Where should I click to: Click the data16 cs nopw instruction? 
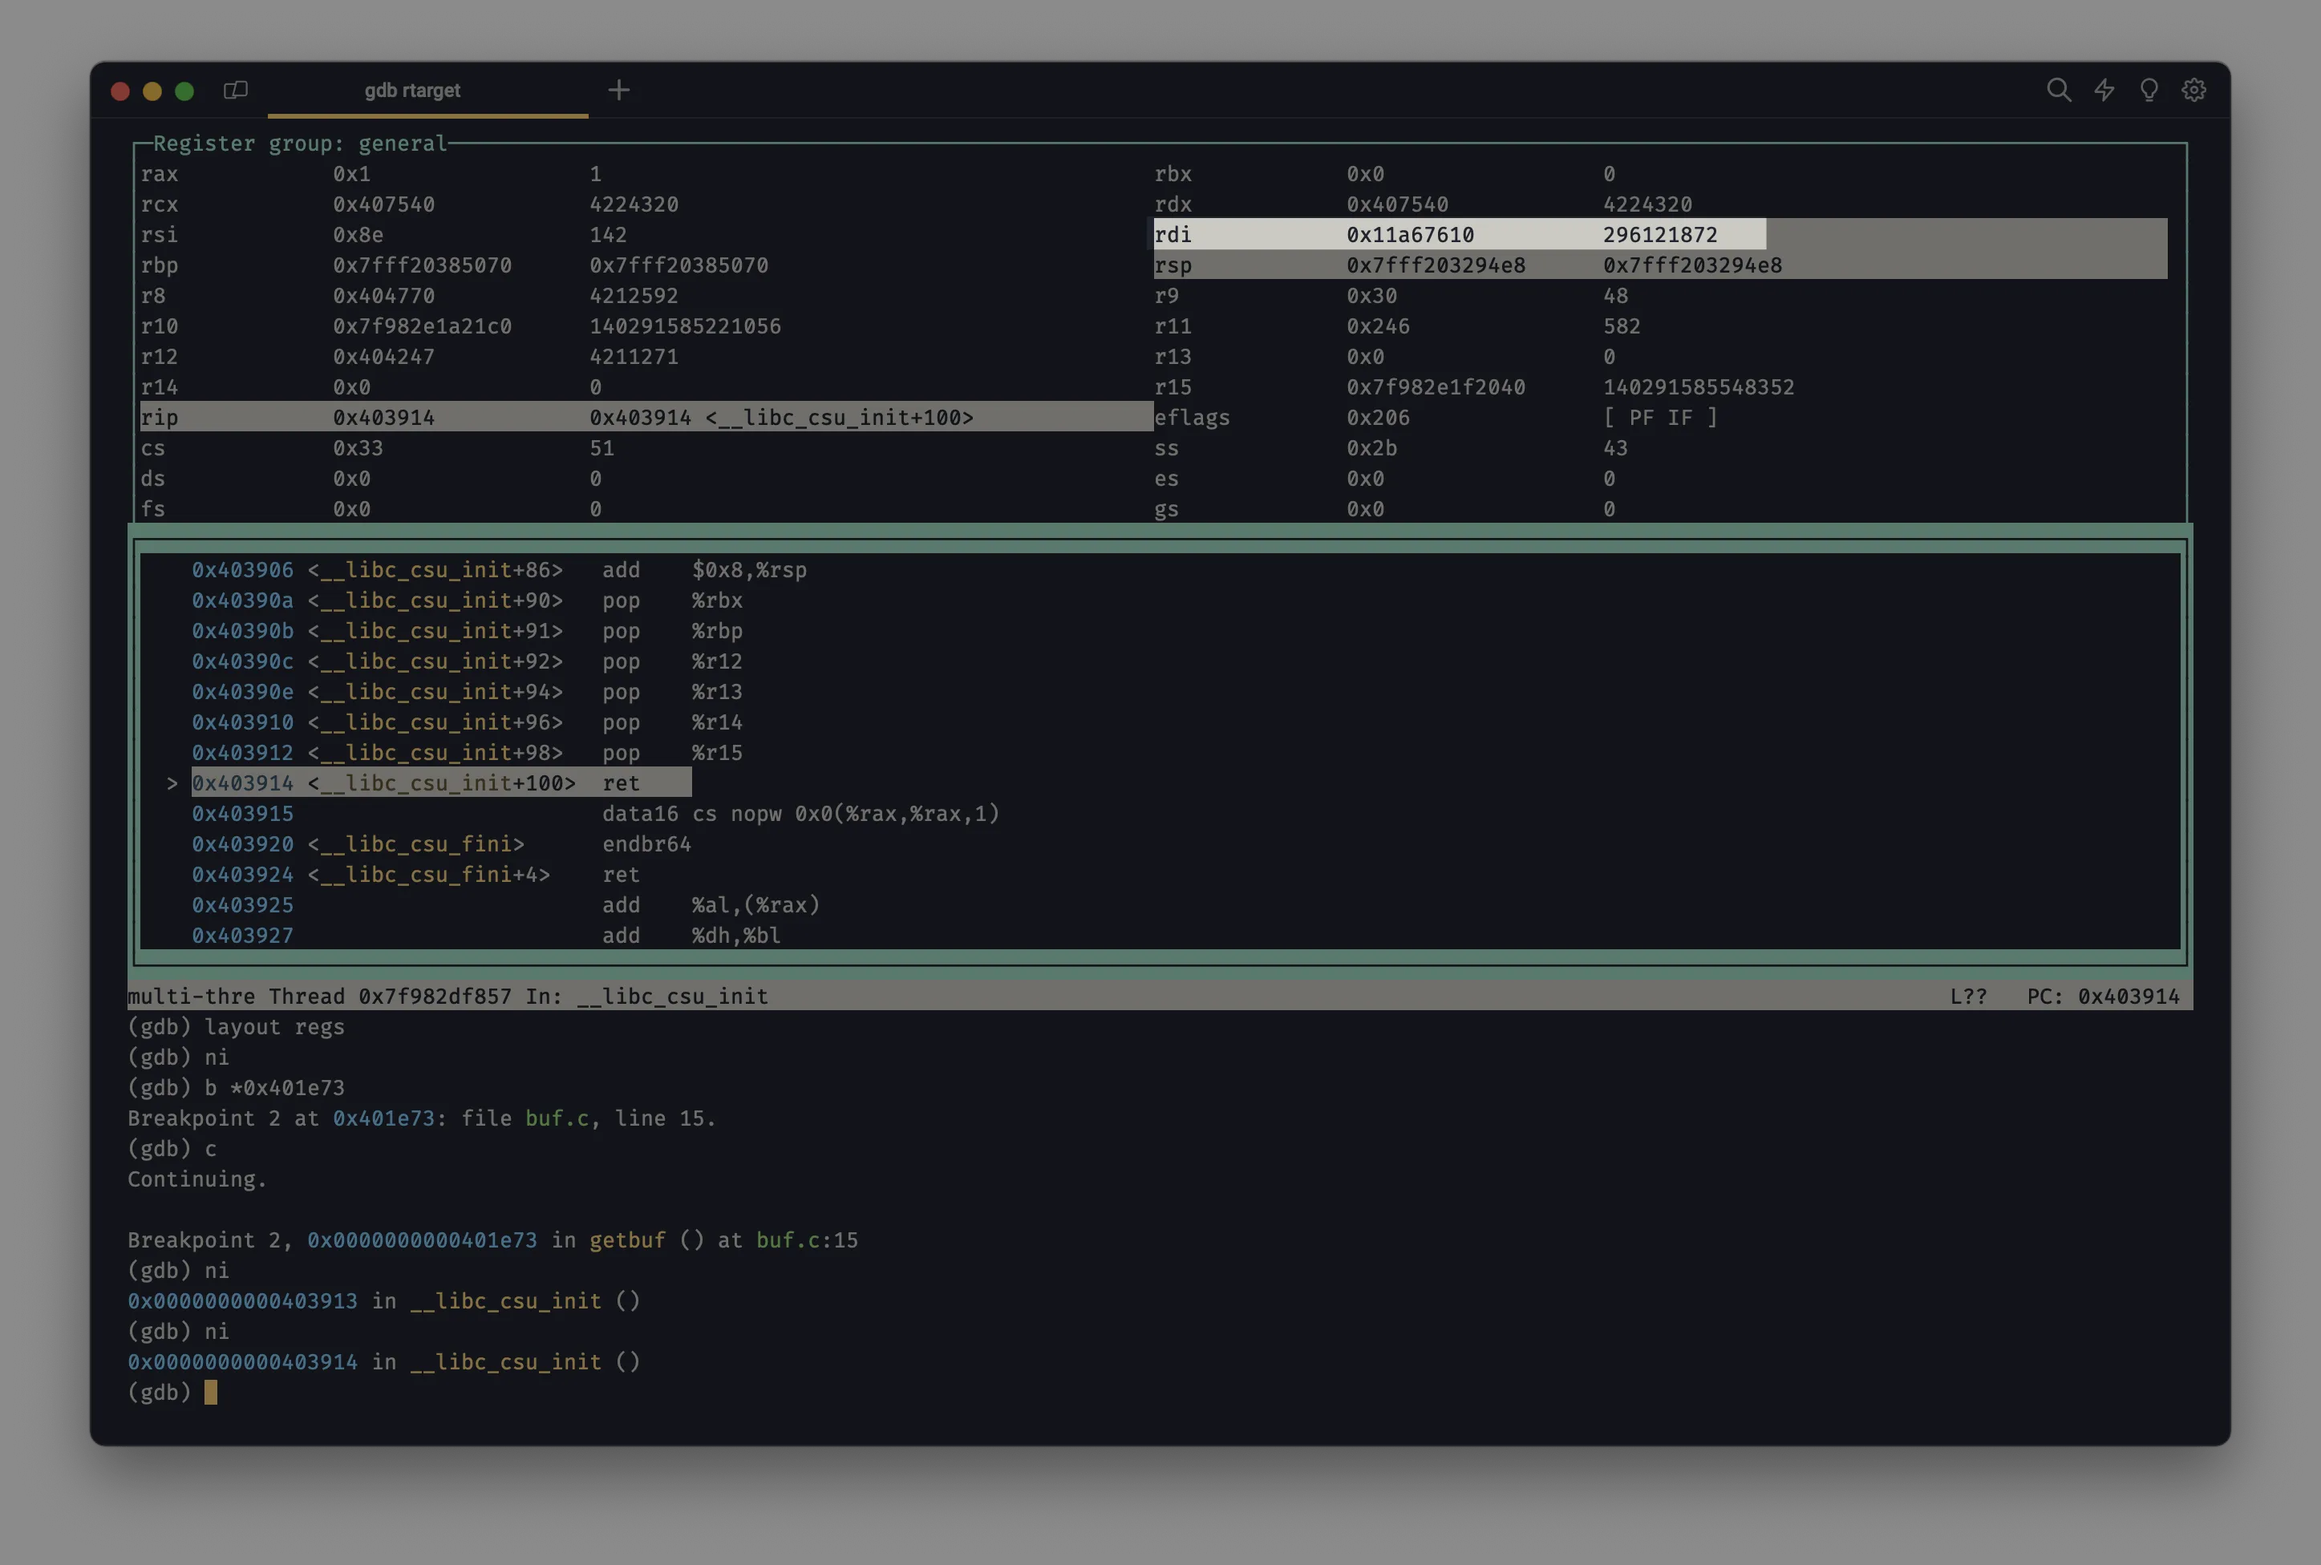pyautogui.click(x=800, y=814)
